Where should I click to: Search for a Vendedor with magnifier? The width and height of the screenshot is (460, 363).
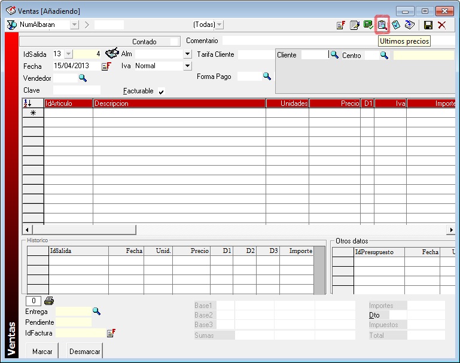83,78
